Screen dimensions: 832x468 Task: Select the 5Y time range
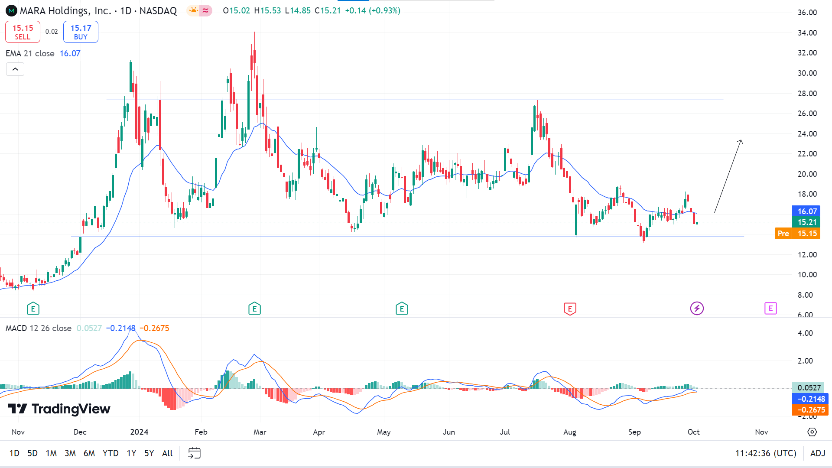tap(149, 453)
